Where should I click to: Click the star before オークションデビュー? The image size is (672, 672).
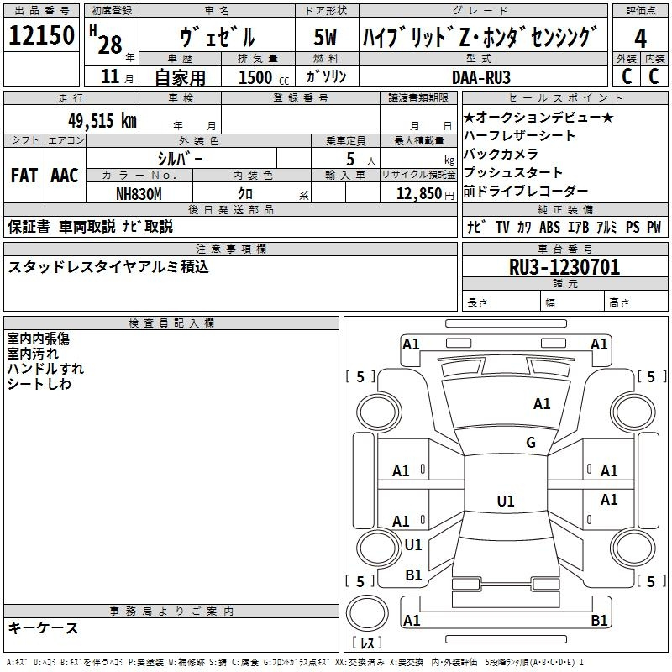coord(470,117)
